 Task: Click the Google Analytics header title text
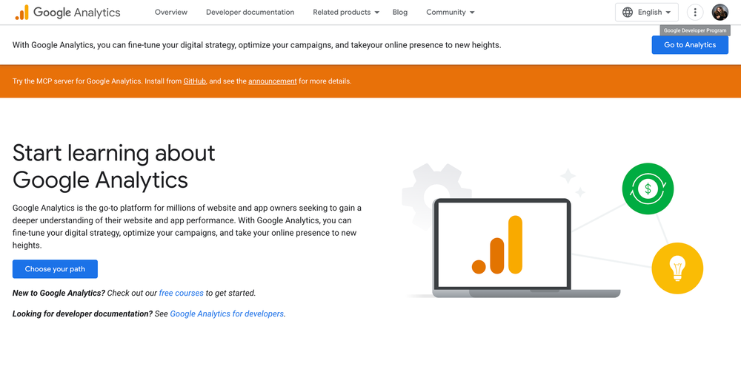pos(76,13)
